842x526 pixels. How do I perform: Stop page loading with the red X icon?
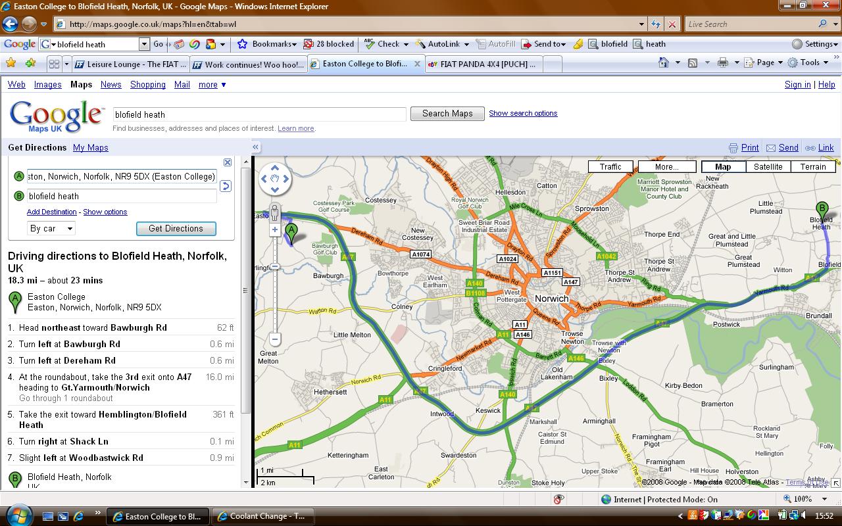coord(672,24)
